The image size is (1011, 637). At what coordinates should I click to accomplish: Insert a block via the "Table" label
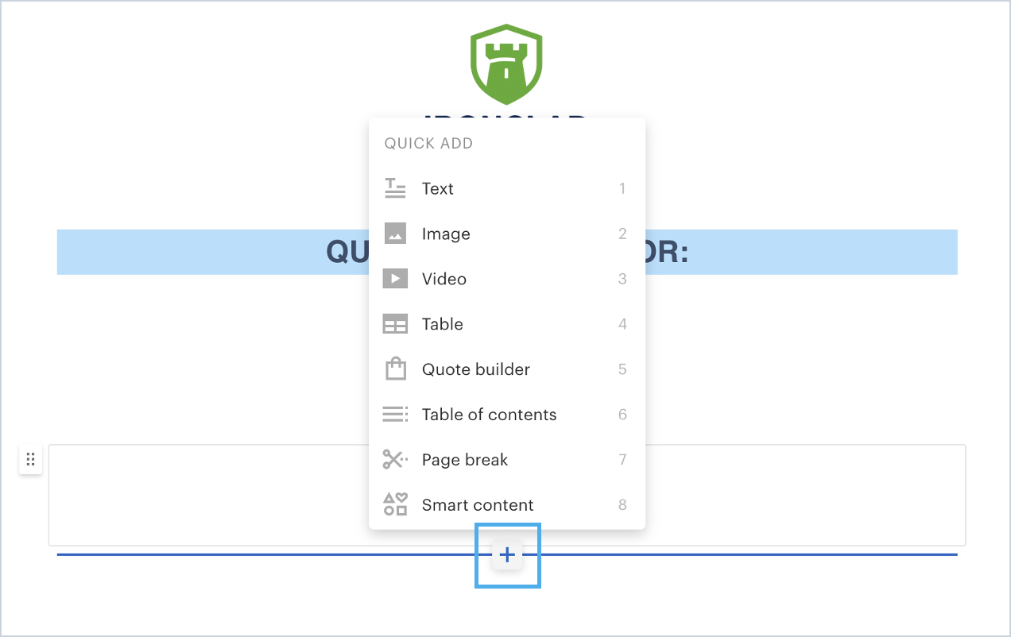coord(443,324)
